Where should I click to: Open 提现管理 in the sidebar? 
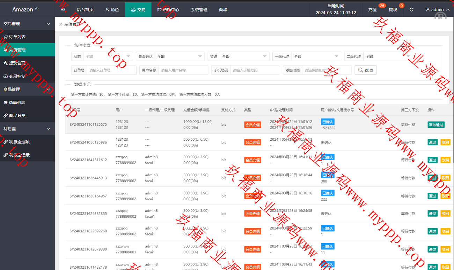(x=17, y=63)
